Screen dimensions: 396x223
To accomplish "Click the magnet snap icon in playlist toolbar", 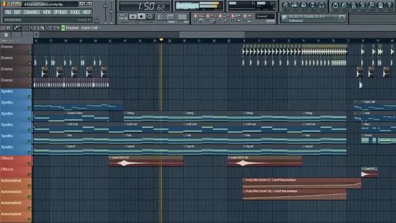I will coord(8,28).
